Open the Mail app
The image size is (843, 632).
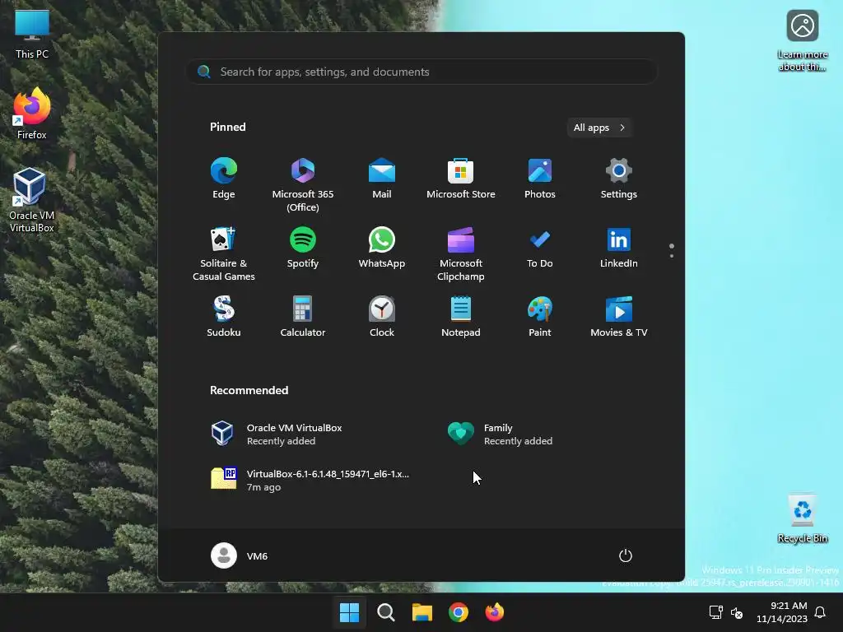382,179
